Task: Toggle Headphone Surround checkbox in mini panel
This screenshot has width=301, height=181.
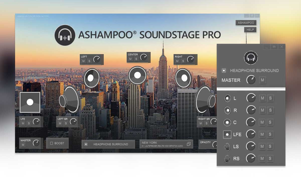Action: pyautogui.click(x=224, y=71)
